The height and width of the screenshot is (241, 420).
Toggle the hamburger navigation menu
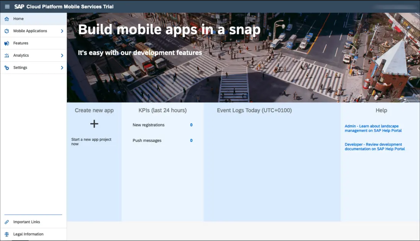click(7, 6)
